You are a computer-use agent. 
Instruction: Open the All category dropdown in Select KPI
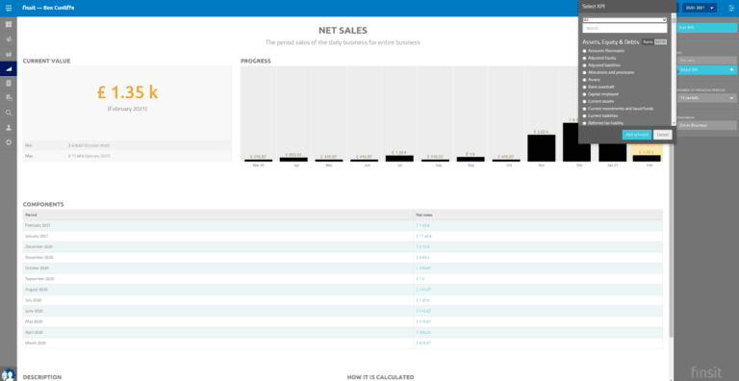pos(624,20)
